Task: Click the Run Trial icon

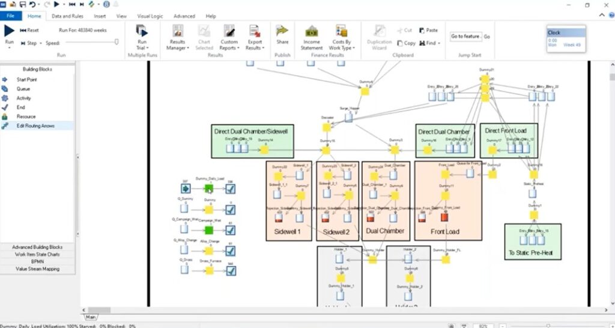Action: (142, 31)
